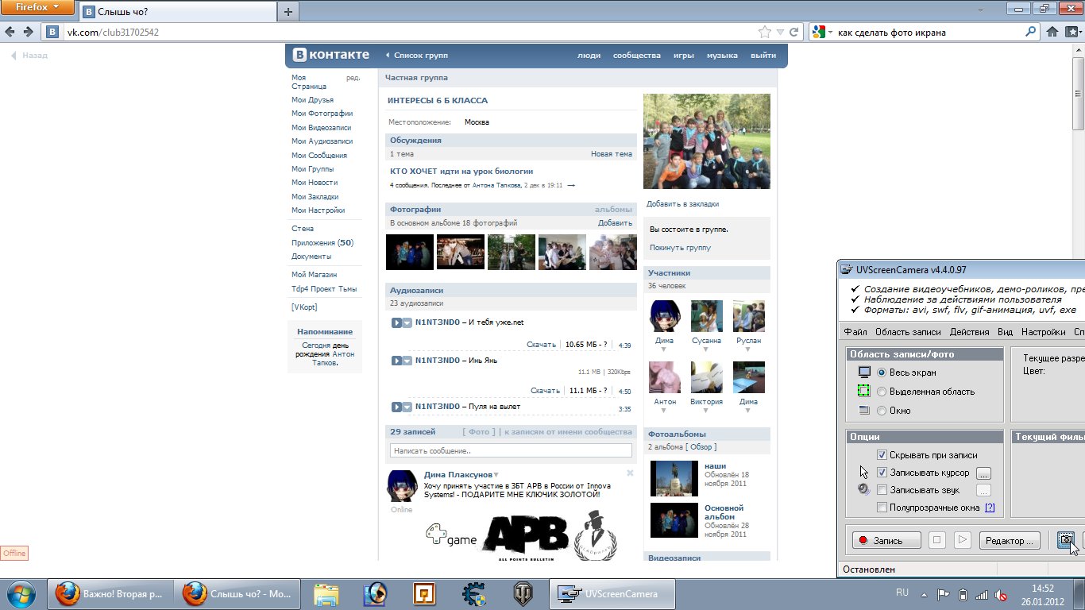Expand the arrow under member Сусанна

(706, 349)
